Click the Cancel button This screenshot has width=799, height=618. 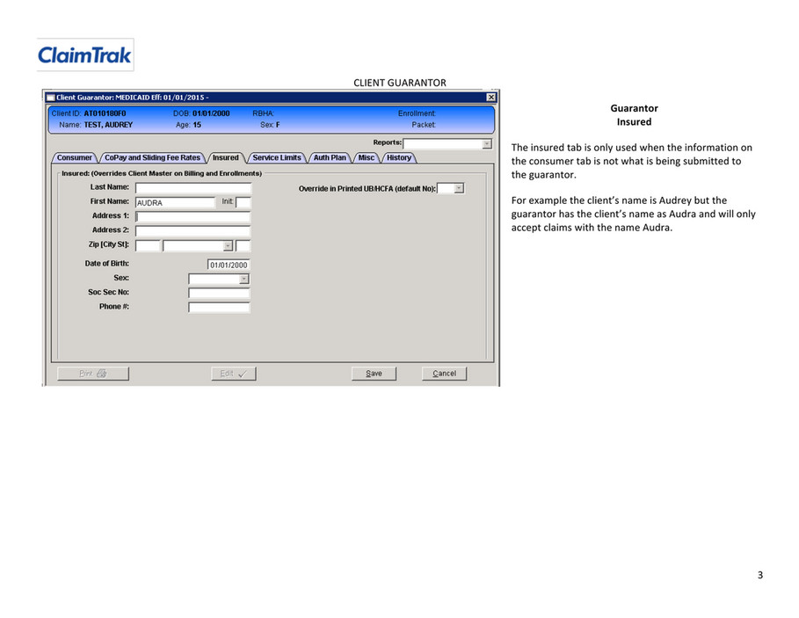pyautogui.click(x=445, y=374)
